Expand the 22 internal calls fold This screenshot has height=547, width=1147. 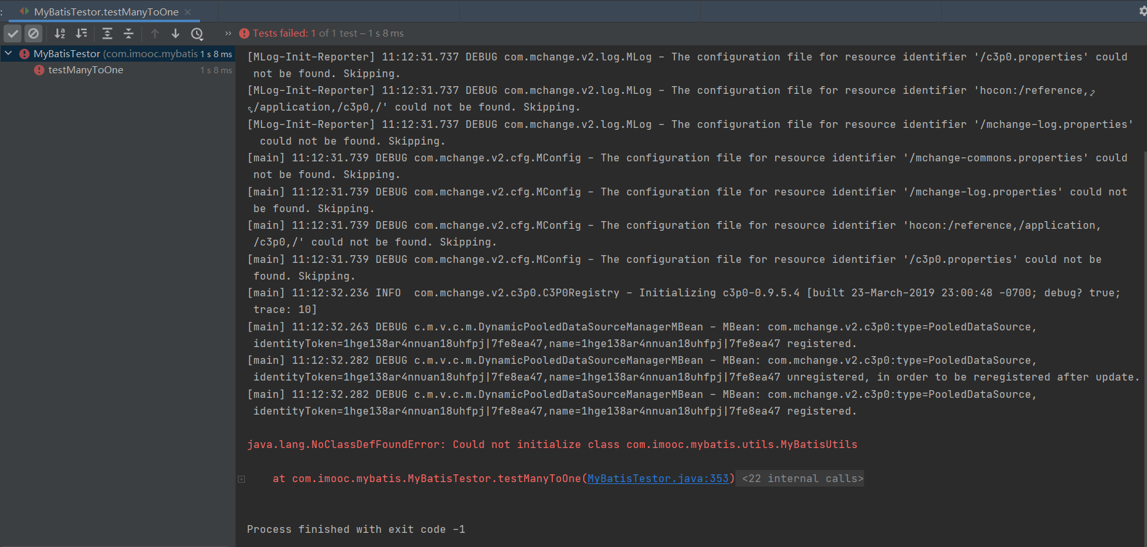click(802, 478)
